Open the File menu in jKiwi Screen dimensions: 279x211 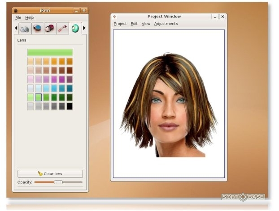[x=18, y=17]
